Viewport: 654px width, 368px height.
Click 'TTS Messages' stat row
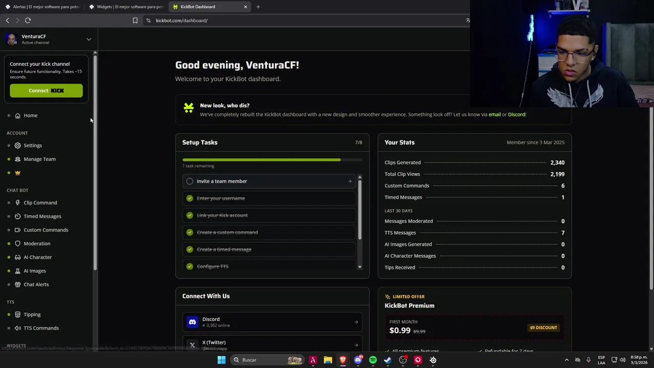475,233
